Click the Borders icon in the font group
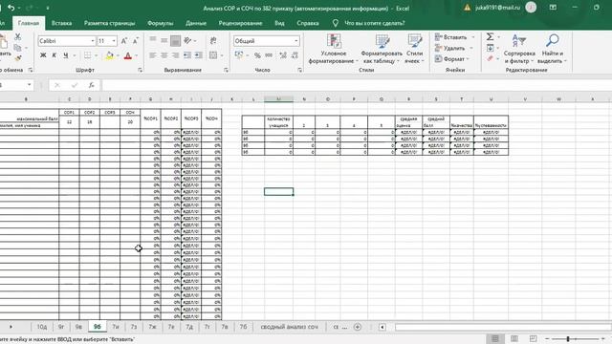Screen dimensions: 612x344 pyautogui.click(x=87, y=55)
